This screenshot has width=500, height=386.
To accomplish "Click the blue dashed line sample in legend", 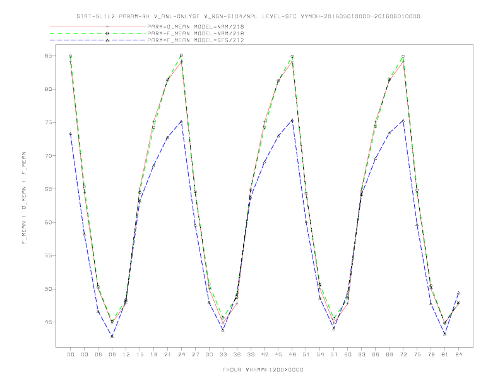I will point(98,40).
